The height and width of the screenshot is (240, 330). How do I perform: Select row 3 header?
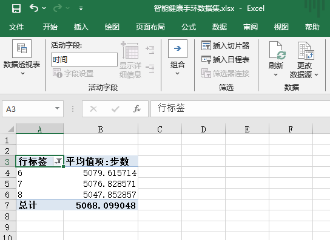[x=7, y=161]
